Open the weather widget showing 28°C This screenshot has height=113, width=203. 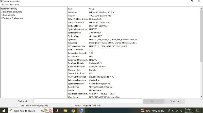pyautogui.click(x=155, y=111)
